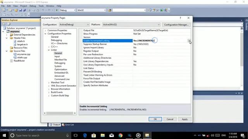Collapse the Linker node
248x139 pixels.
pos(49,50)
